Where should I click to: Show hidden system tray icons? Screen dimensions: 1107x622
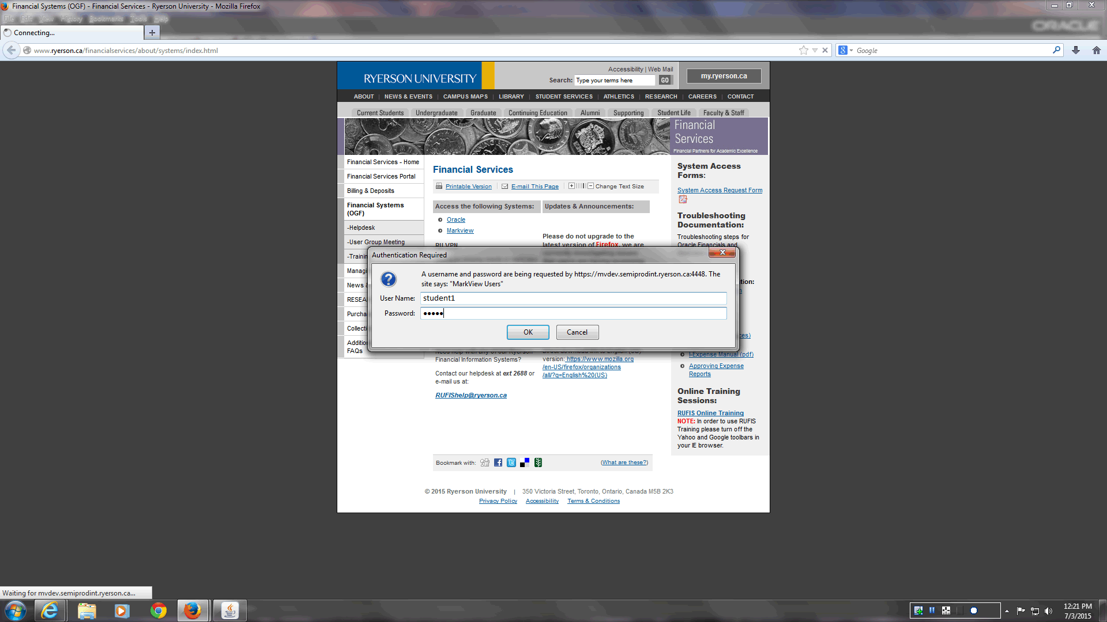[x=1007, y=611]
